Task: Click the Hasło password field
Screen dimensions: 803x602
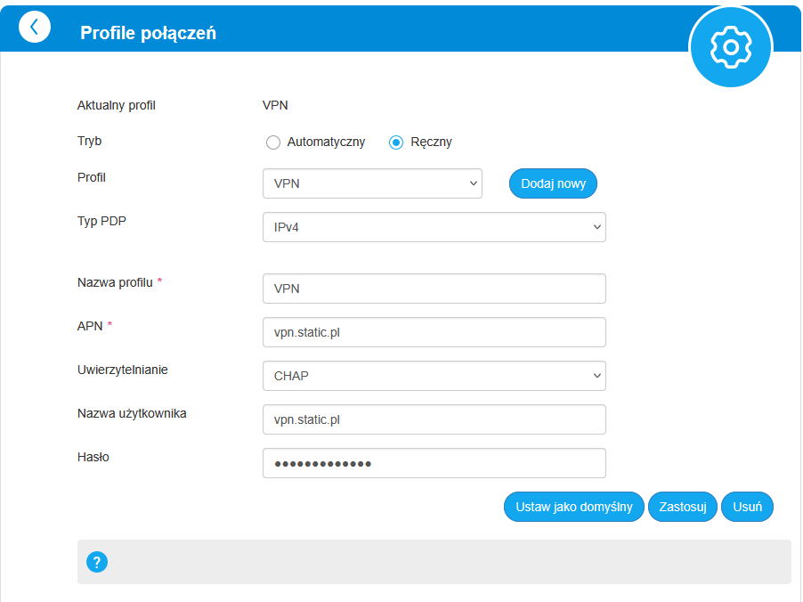Action: click(434, 463)
